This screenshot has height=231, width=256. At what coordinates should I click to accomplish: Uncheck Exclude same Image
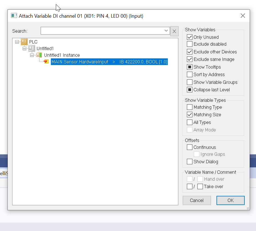coord(190,59)
